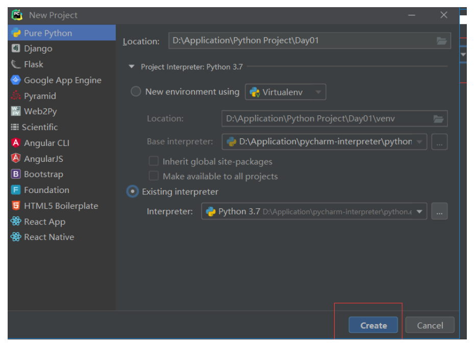Select the Existing interpreter radio button
The height and width of the screenshot is (343, 475).
click(x=132, y=191)
